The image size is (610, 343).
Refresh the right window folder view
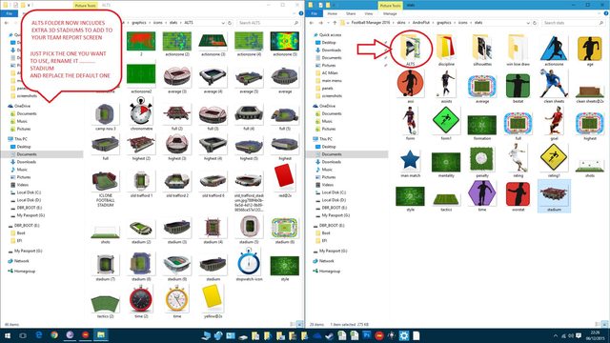[535, 23]
